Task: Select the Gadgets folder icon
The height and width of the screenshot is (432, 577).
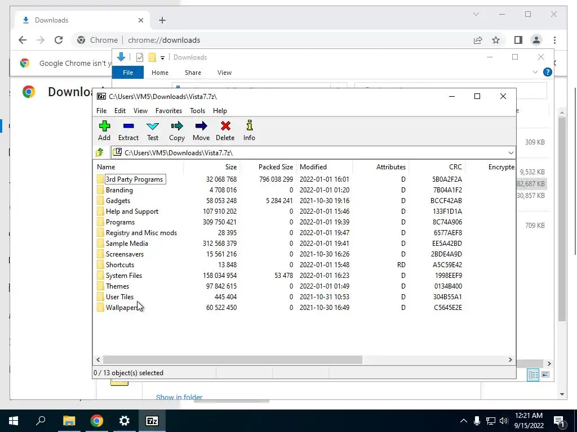Action: [100, 201]
